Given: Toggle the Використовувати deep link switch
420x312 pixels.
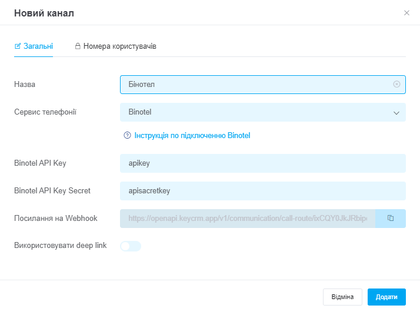Looking at the screenshot, I should coord(131,246).
